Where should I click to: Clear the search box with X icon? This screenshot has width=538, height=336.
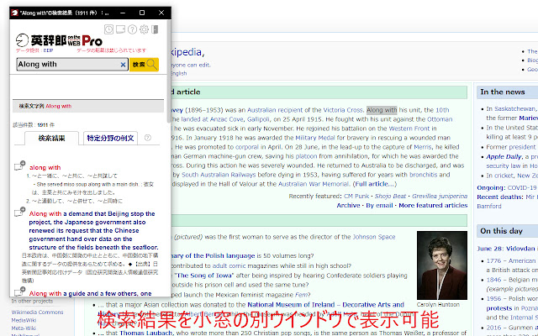pos(122,65)
